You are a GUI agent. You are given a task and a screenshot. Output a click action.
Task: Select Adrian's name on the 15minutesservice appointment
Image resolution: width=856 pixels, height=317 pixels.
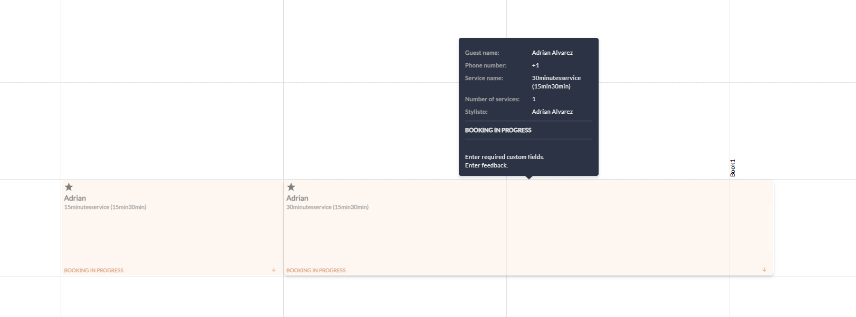(75, 198)
